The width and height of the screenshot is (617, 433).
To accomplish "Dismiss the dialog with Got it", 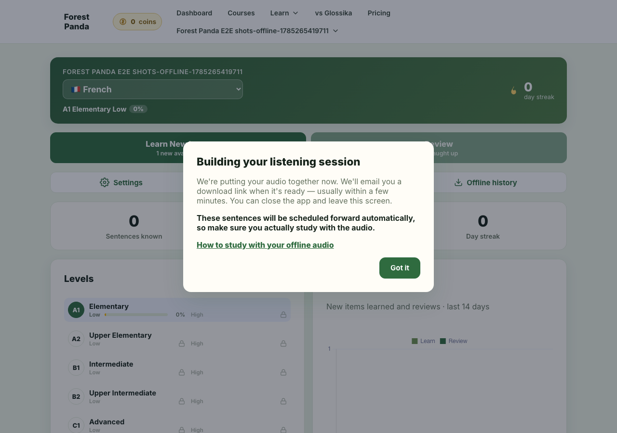I will point(400,268).
